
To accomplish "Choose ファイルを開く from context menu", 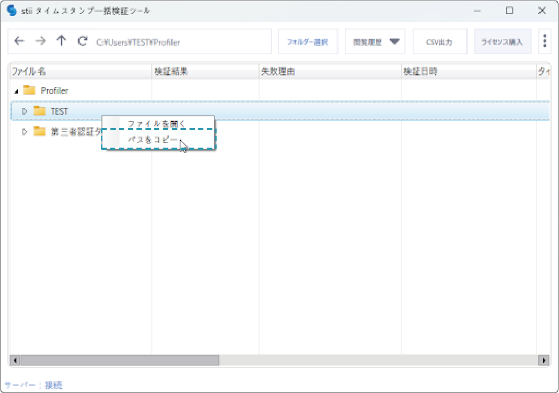I will point(157,123).
